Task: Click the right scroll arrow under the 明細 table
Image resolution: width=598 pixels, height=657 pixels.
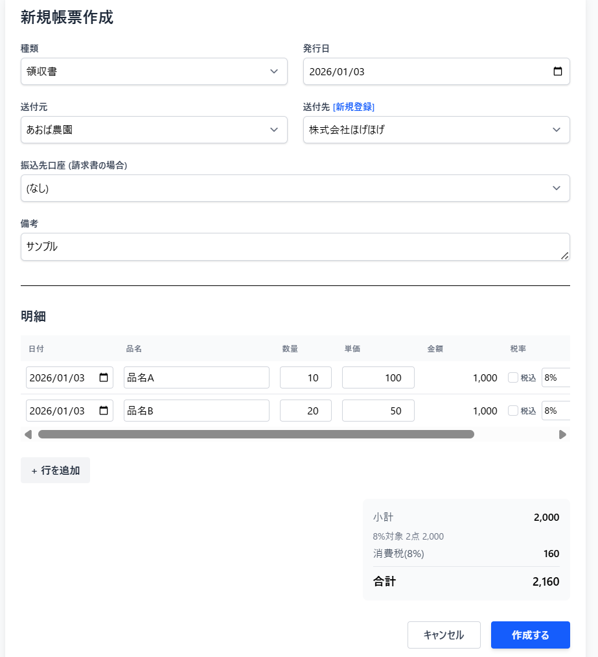Action: [563, 435]
